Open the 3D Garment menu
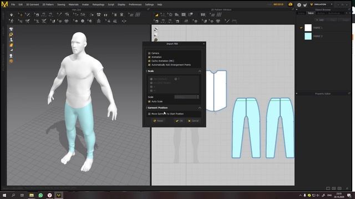355x199 pixels. pos(33,4)
